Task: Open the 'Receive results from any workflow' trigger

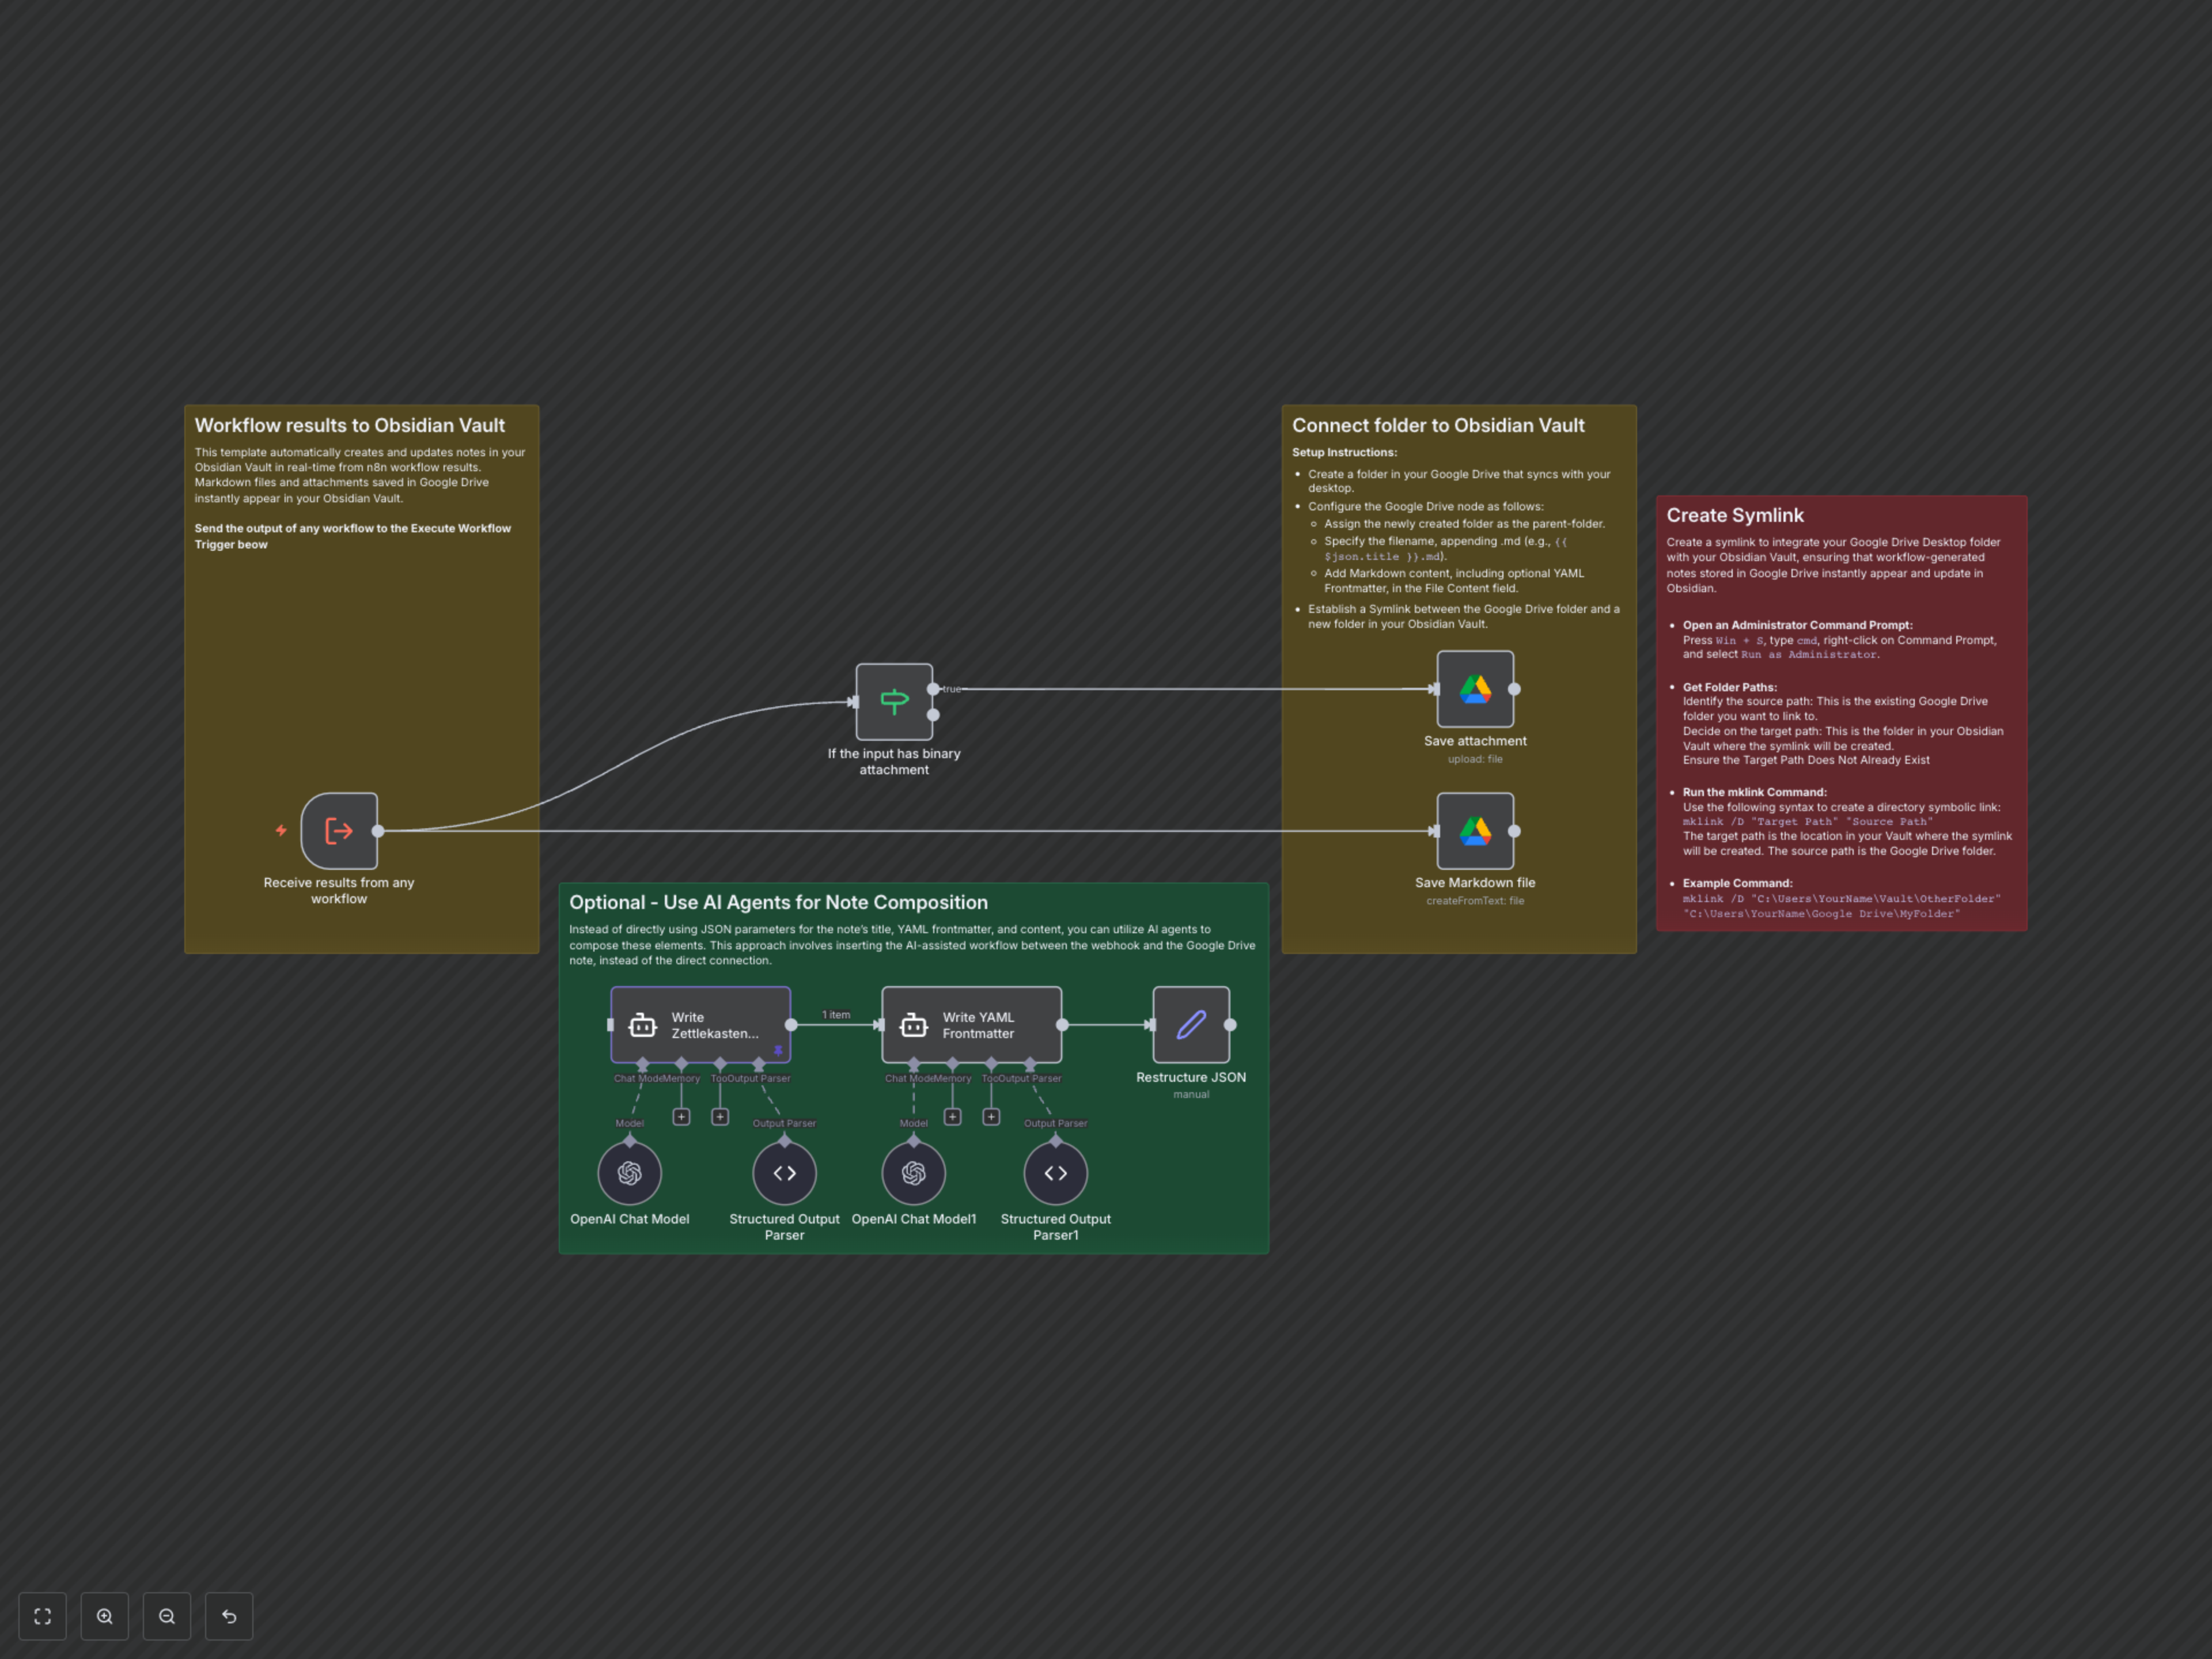Action: 339,830
